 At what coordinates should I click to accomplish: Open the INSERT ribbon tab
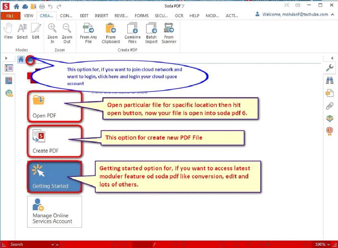tap(101, 16)
